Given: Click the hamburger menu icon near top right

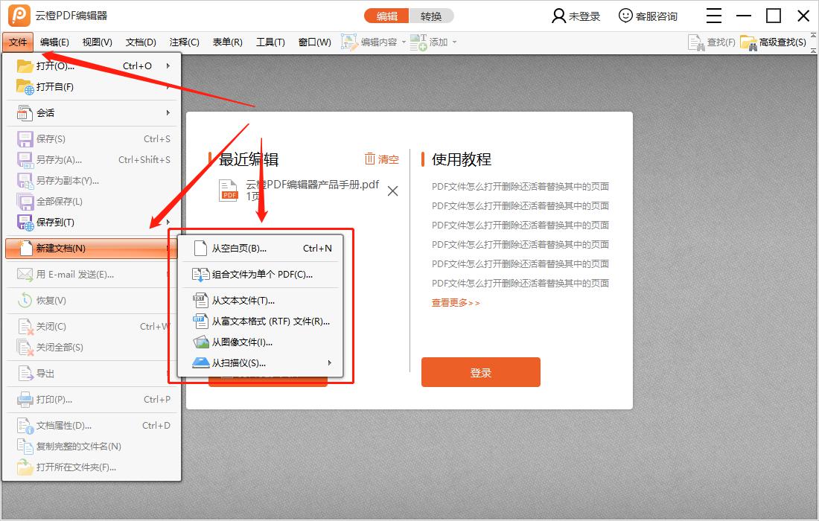Looking at the screenshot, I should pyautogui.click(x=713, y=15).
